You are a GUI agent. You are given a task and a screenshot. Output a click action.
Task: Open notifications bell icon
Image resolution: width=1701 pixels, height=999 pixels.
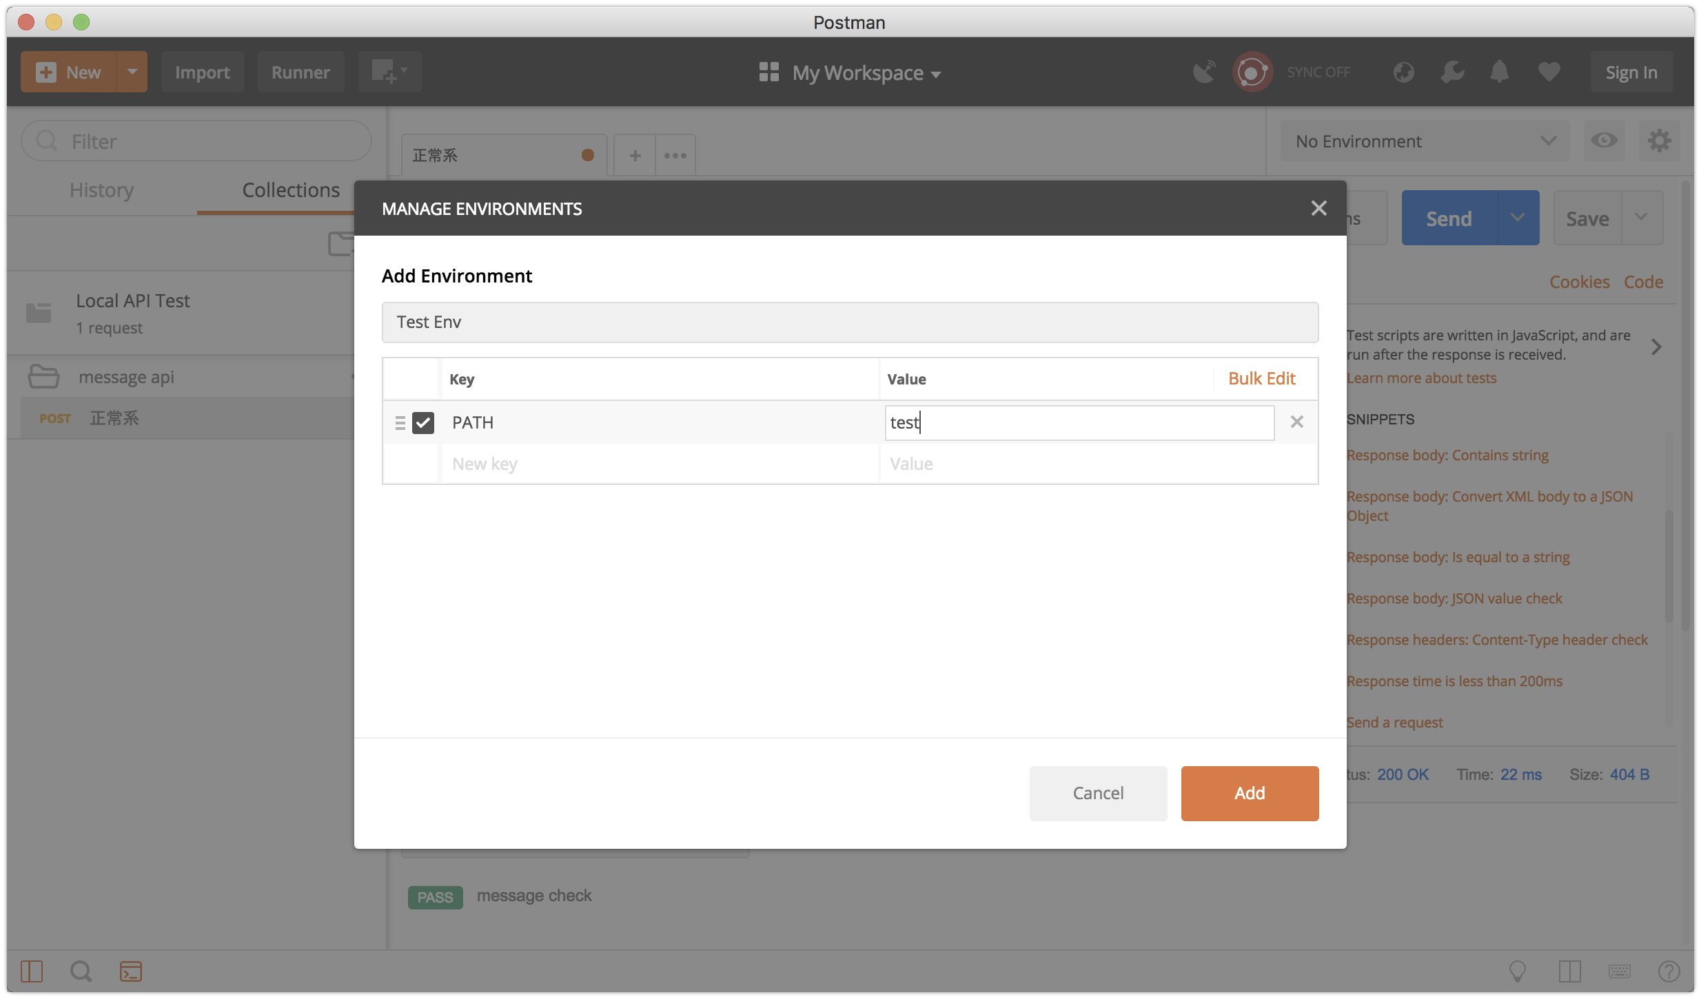pyautogui.click(x=1500, y=72)
